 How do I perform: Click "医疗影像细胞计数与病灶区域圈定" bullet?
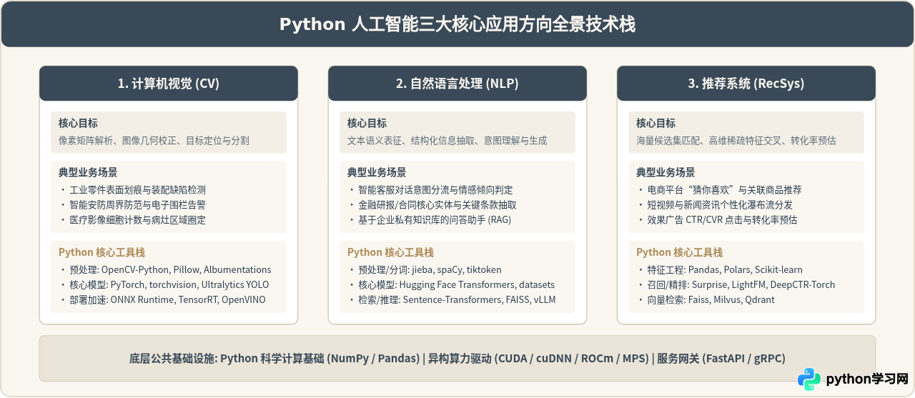[x=137, y=220]
